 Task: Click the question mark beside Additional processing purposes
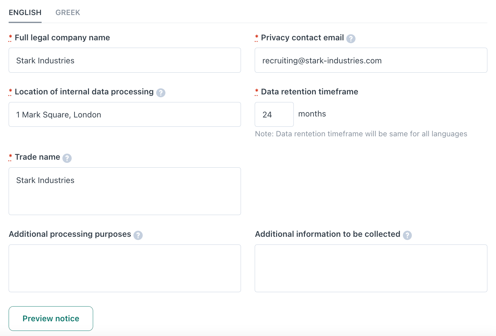pos(138,235)
